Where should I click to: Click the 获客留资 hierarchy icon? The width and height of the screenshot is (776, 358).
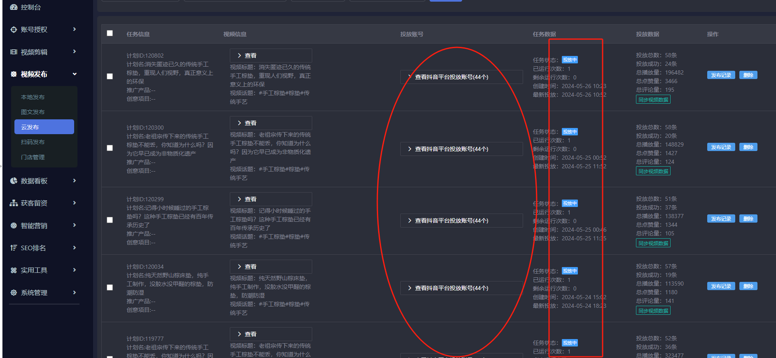(14, 203)
